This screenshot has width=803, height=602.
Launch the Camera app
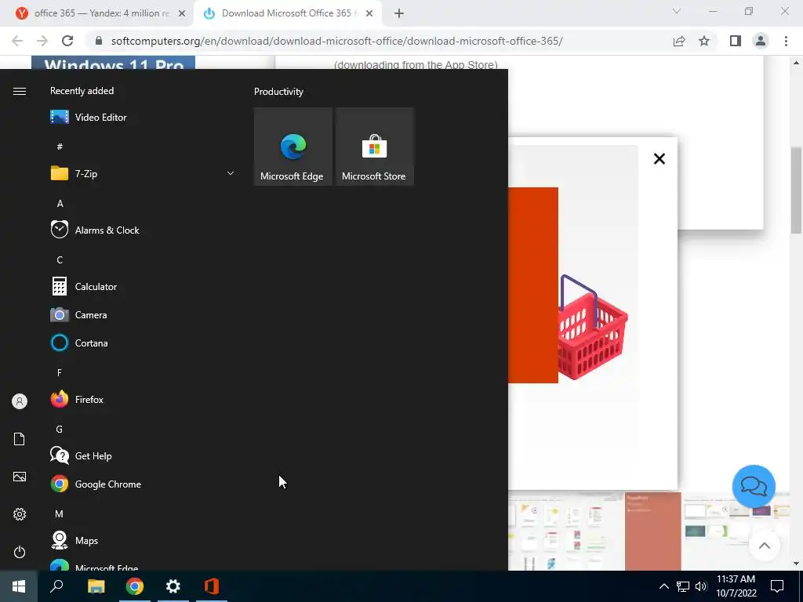(x=142, y=315)
